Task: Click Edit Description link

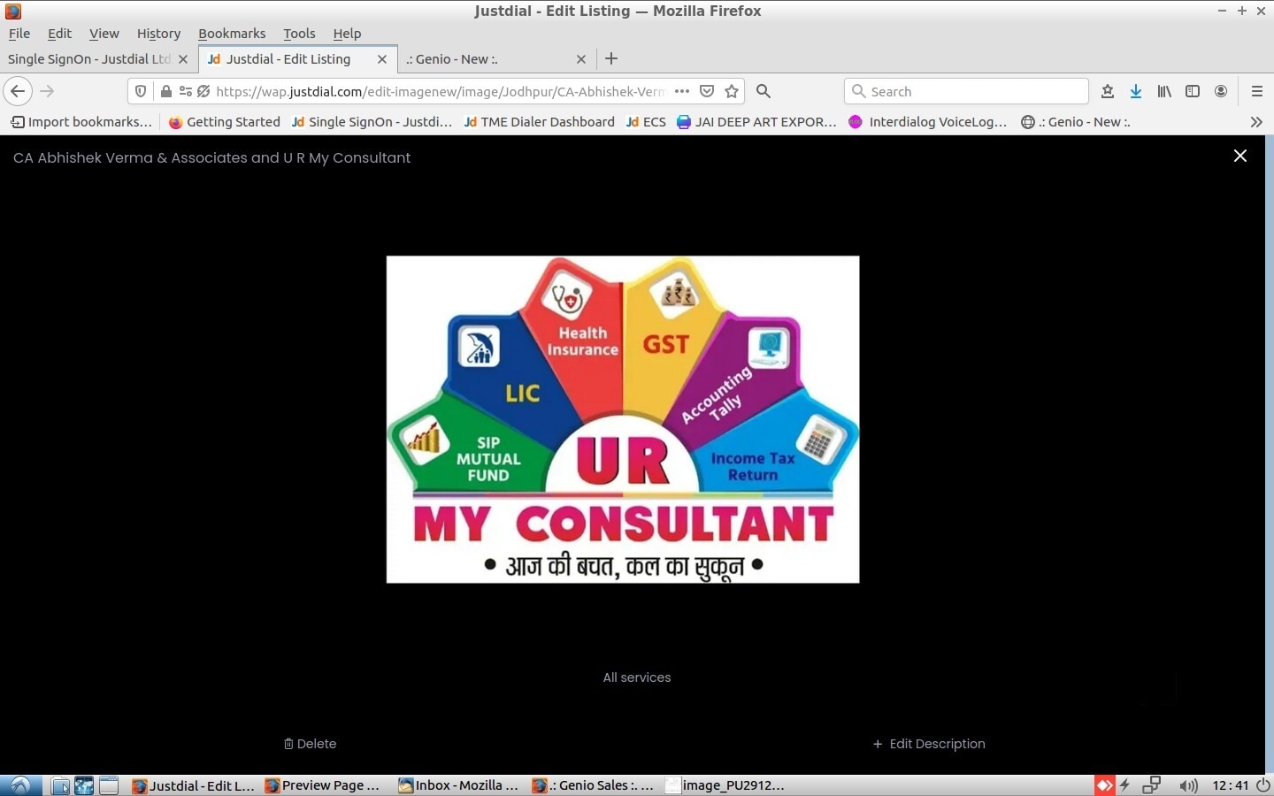Action: tap(929, 744)
